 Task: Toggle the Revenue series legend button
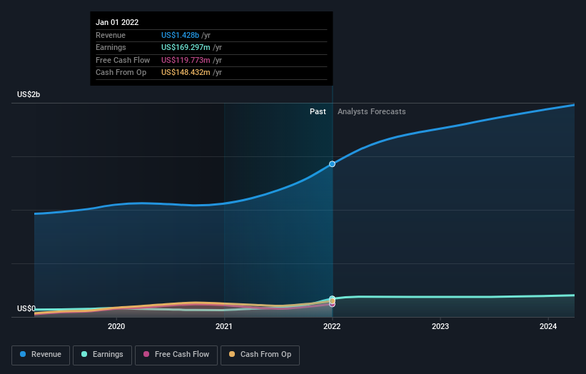point(41,355)
